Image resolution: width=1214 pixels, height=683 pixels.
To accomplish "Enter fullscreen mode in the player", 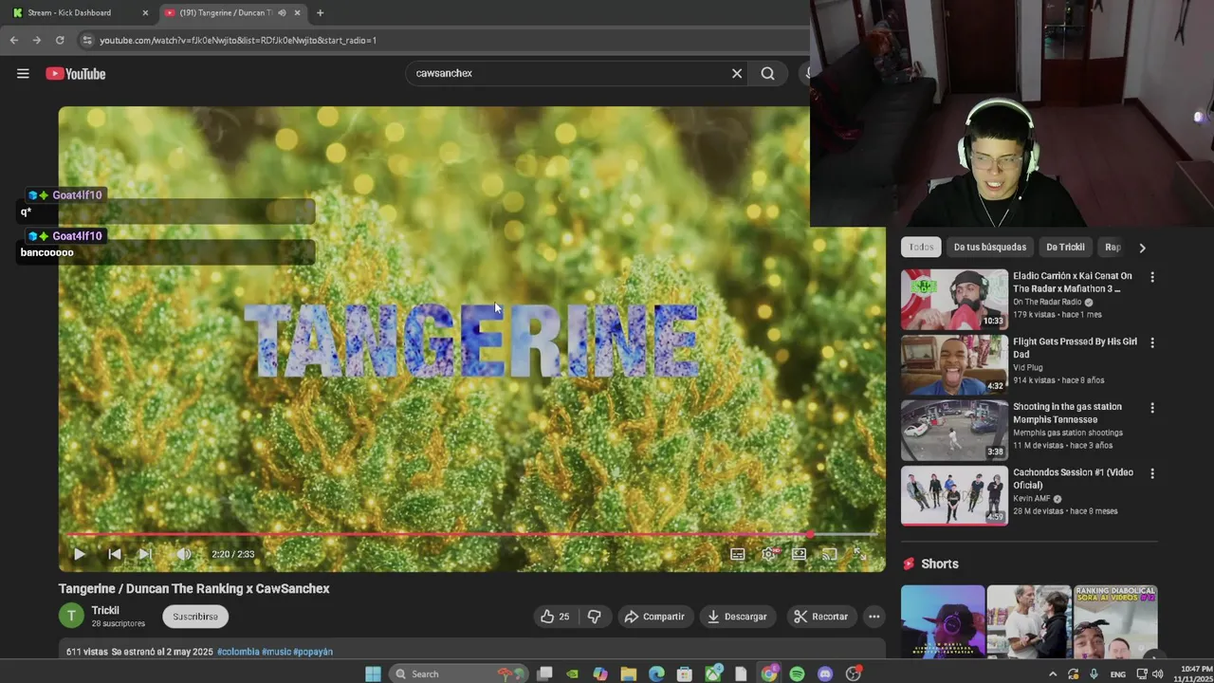I will click(x=860, y=554).
